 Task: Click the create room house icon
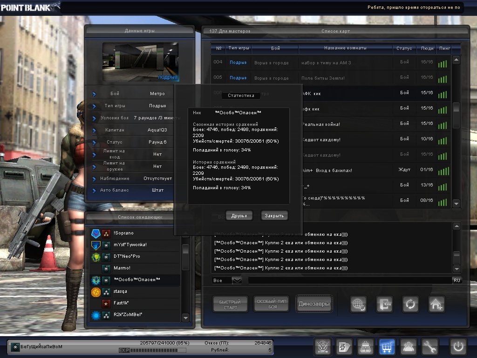436,304
